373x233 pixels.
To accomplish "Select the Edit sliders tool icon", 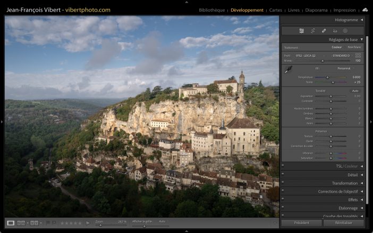I will [301, 31].
